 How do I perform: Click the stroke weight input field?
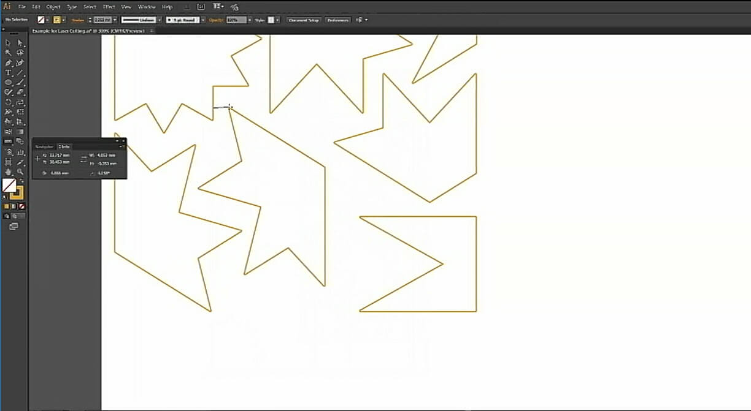click(x=102, y=20)
